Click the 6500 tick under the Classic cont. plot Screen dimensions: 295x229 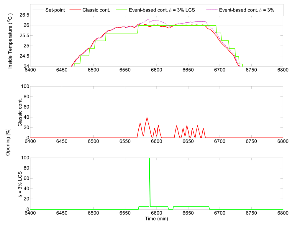point(94,141)
